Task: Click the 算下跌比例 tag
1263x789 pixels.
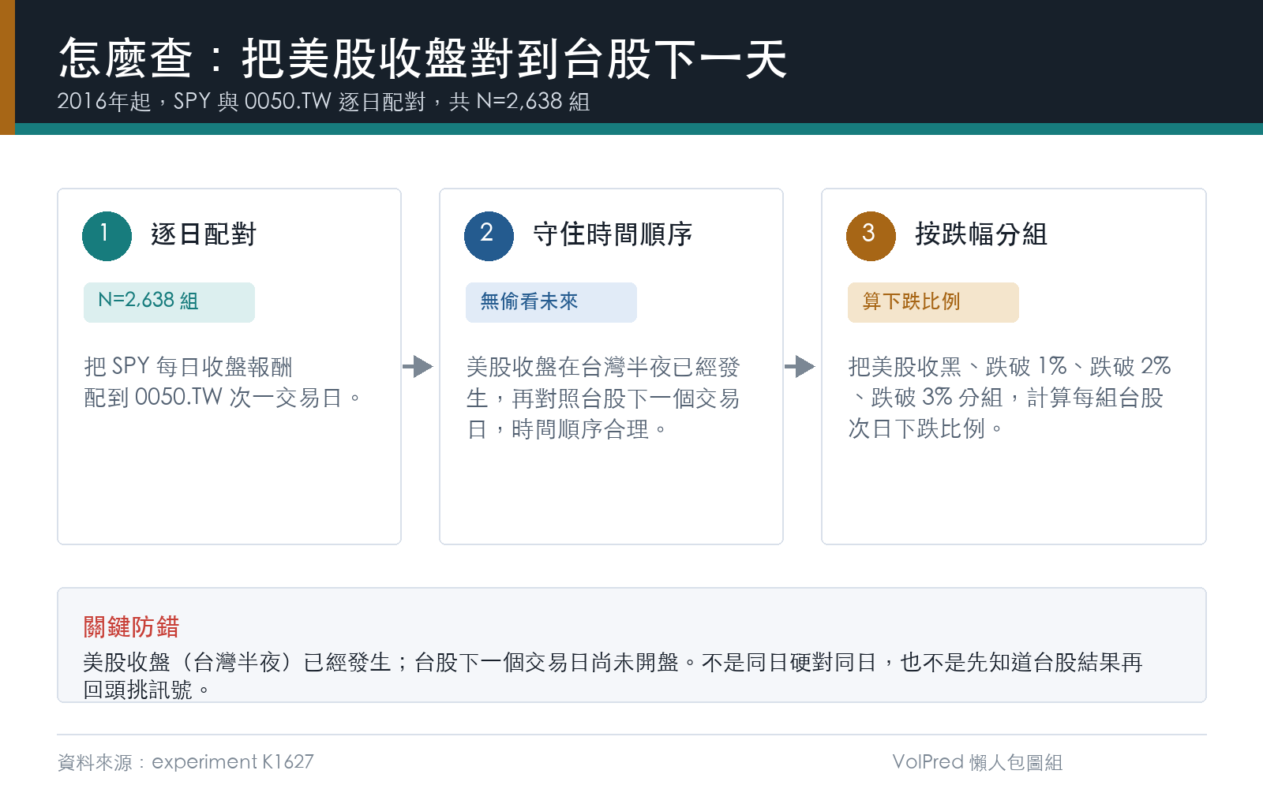Action: point(933,302)
